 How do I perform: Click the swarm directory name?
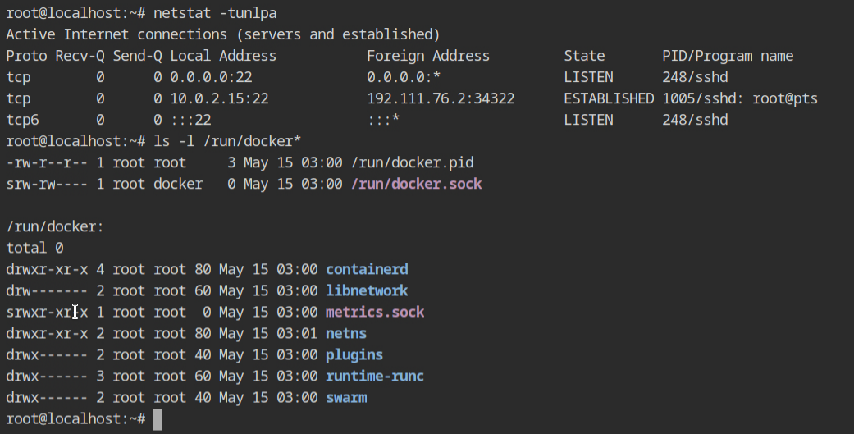[x=346, y=397]
